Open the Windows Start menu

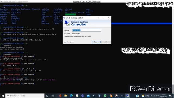[x=3, y=96]
